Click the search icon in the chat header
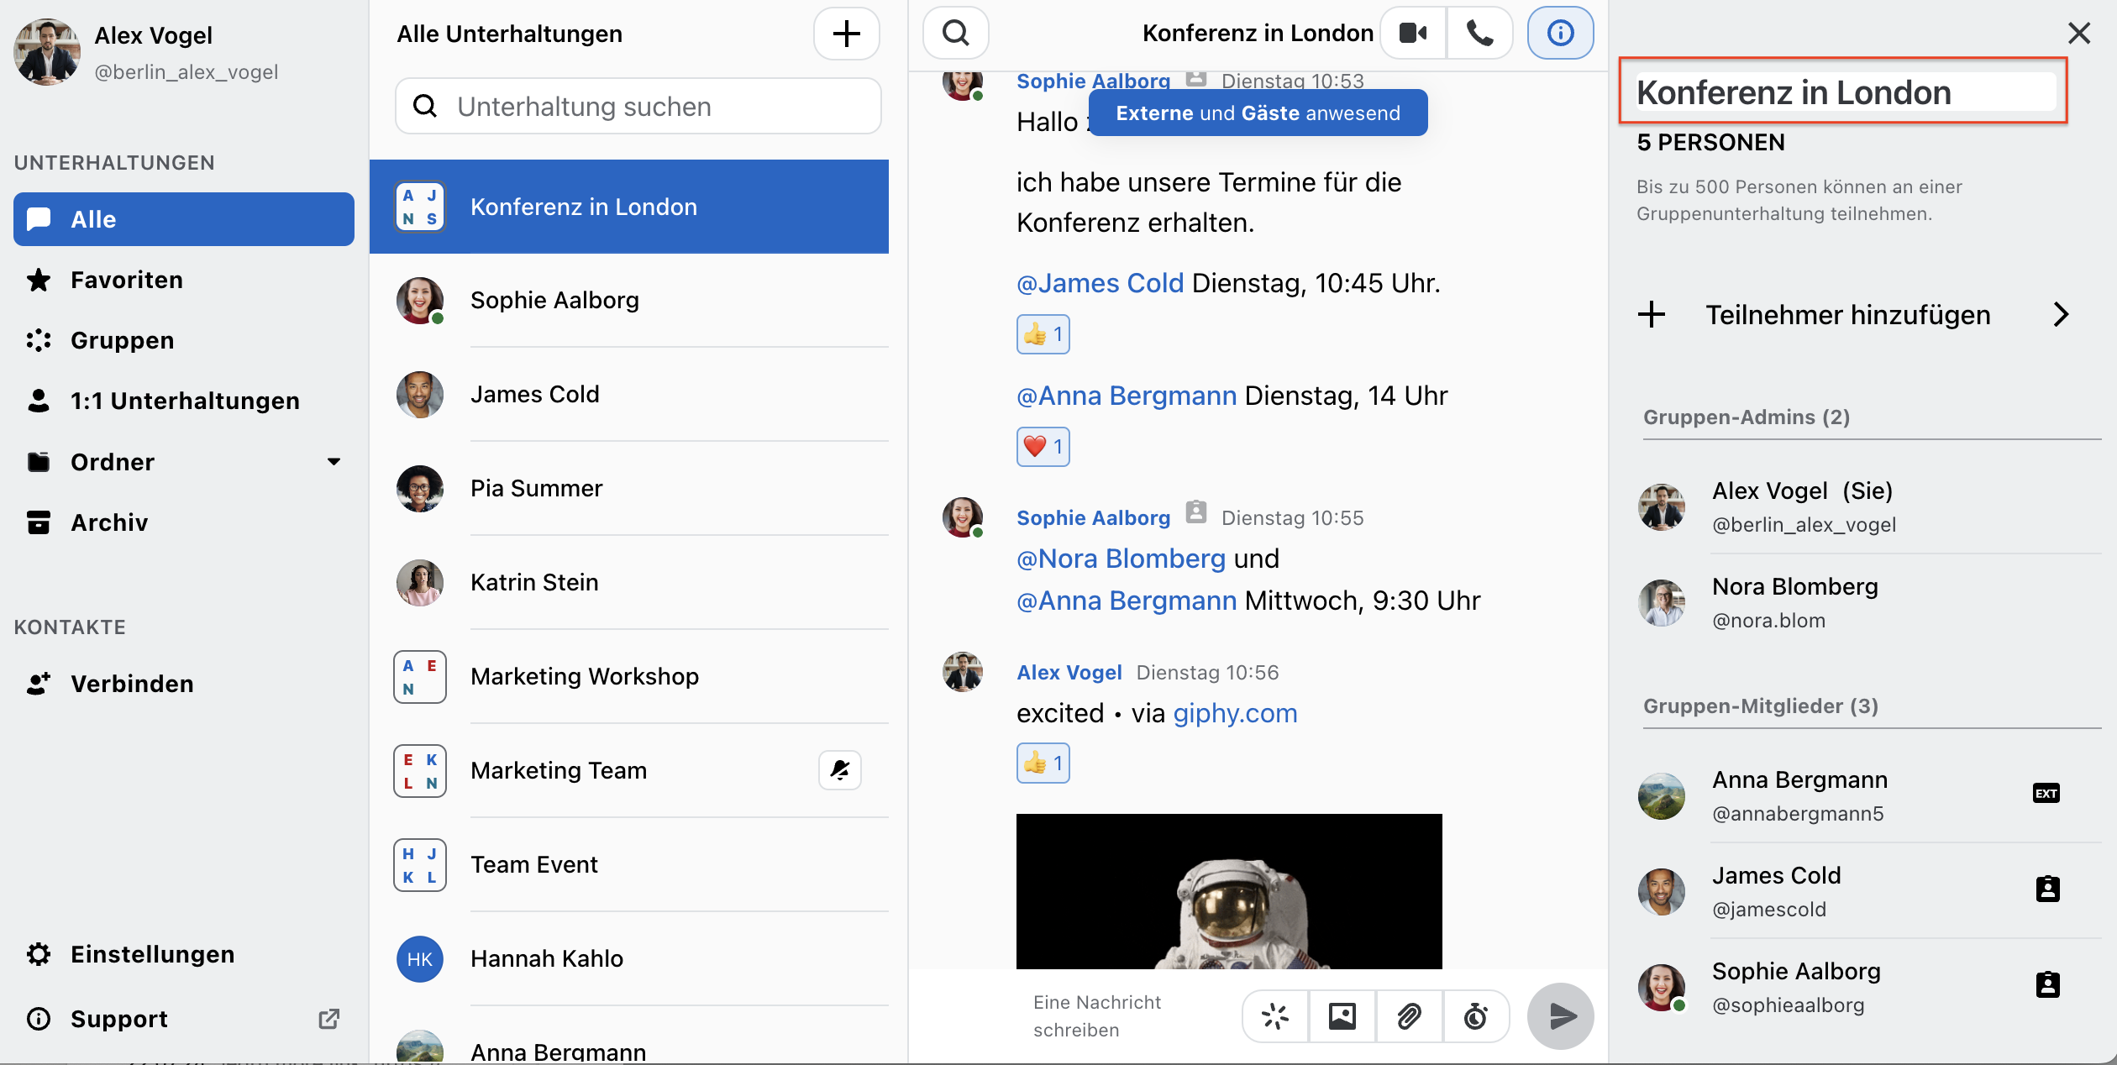The image size is (2117, 1065). (x=955, y=34)
